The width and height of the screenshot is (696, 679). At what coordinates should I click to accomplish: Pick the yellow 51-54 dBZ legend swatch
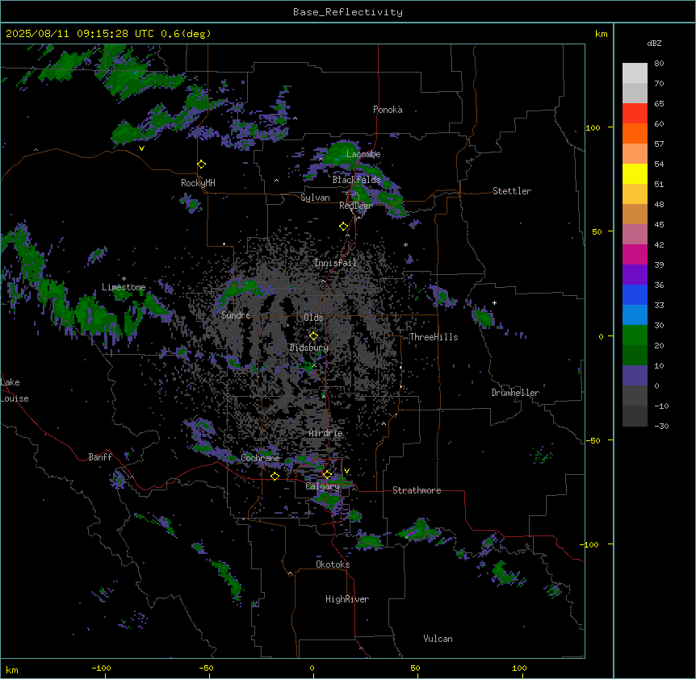[x=635, y=173]
